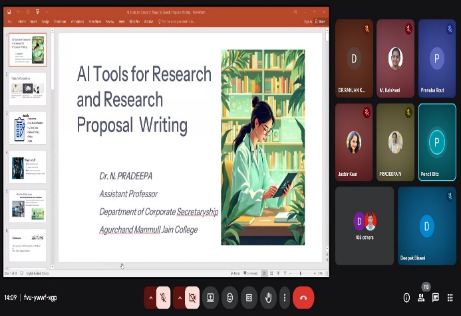The image size is (461, 316).
Task: Click the muted mic icon on PRADEEPA N tile
Action: point(408,112)
